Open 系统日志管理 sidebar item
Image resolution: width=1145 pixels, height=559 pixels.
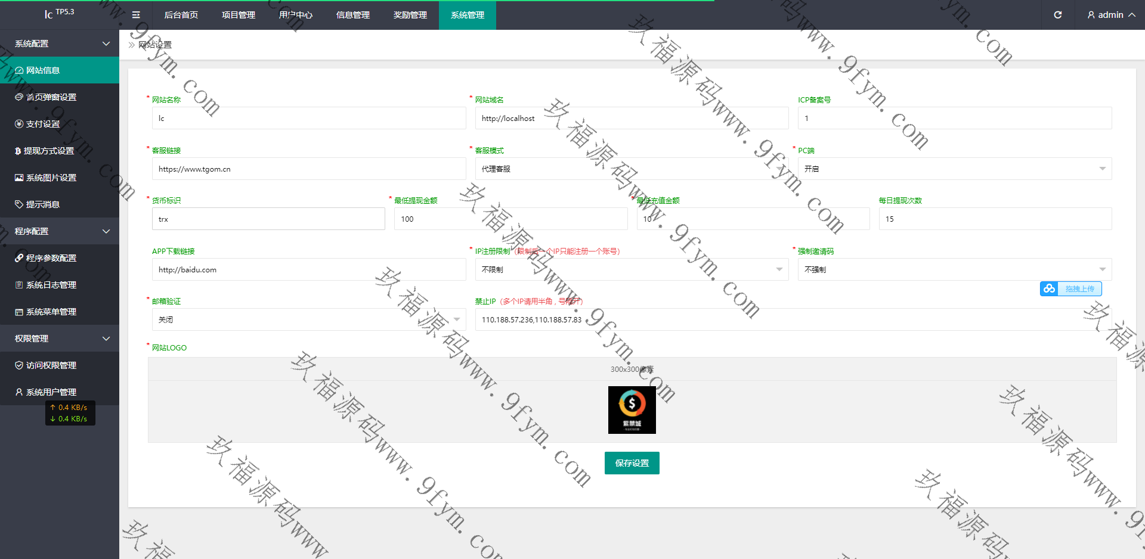pyautogui.click(x=51, y=285)
